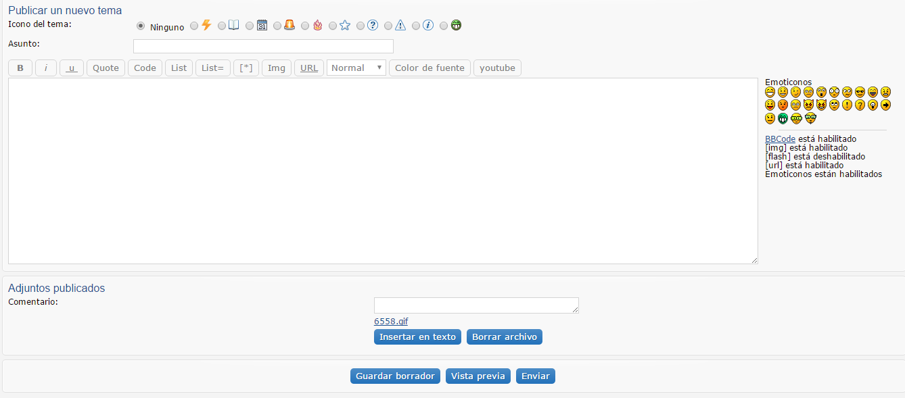Select the Ninguno topic icon option
This screenshot has width=905, height=398.
(141, 26)
